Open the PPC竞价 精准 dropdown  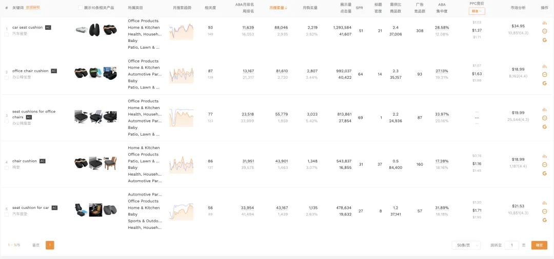click(477, 11)
